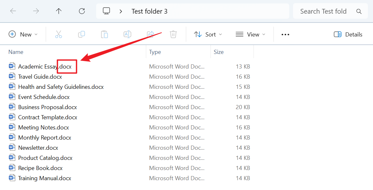Select the Business Proposal.docx file
The width and height of the screenshot is (373, 190).
click(x=47, y=107)
